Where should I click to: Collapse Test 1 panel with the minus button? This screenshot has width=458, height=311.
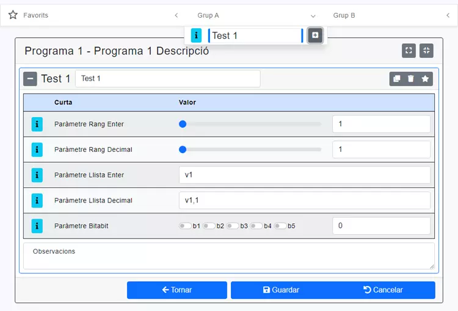31,79
